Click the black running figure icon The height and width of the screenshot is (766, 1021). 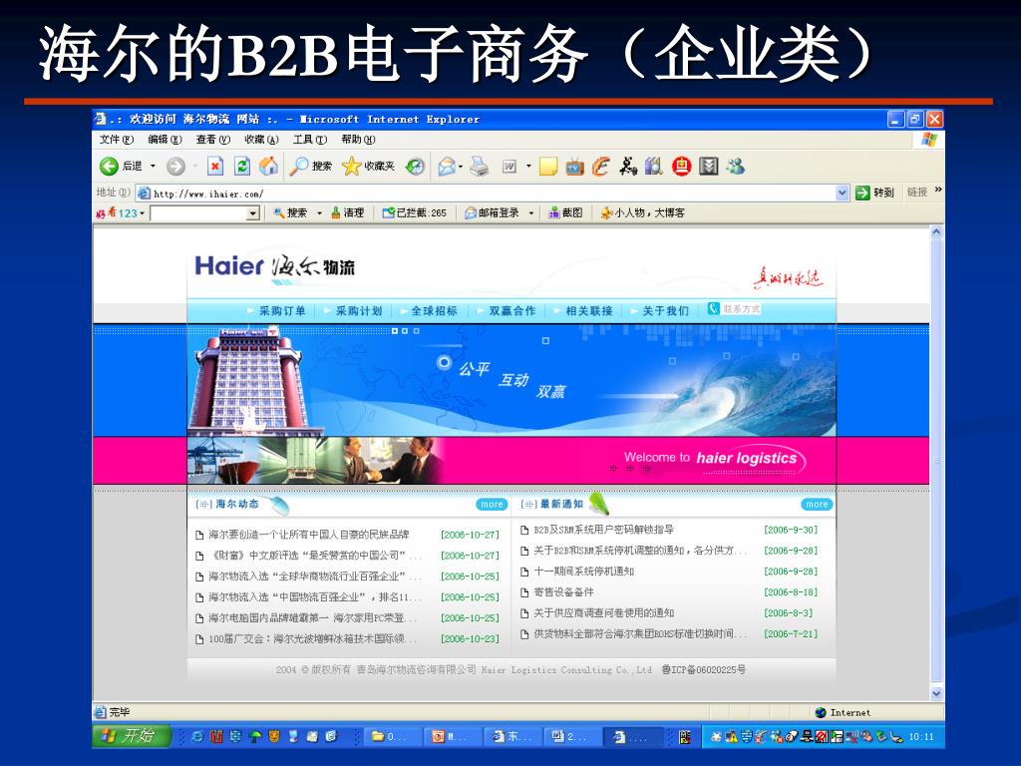coord(628,167)
